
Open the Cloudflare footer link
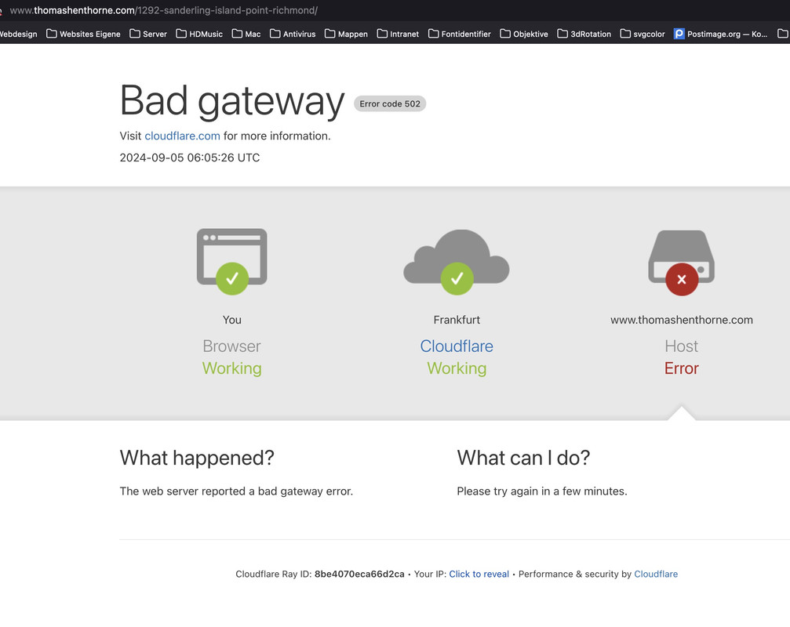(x=656, y=574)
